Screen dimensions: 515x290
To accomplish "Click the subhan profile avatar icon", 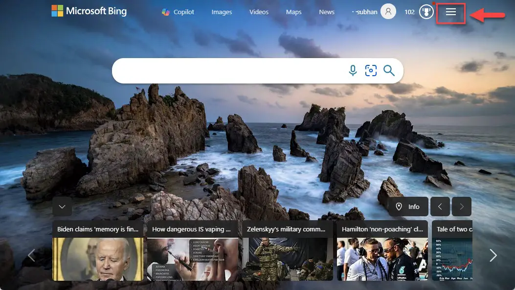I will pyautogui.click(x=388, y=11).
